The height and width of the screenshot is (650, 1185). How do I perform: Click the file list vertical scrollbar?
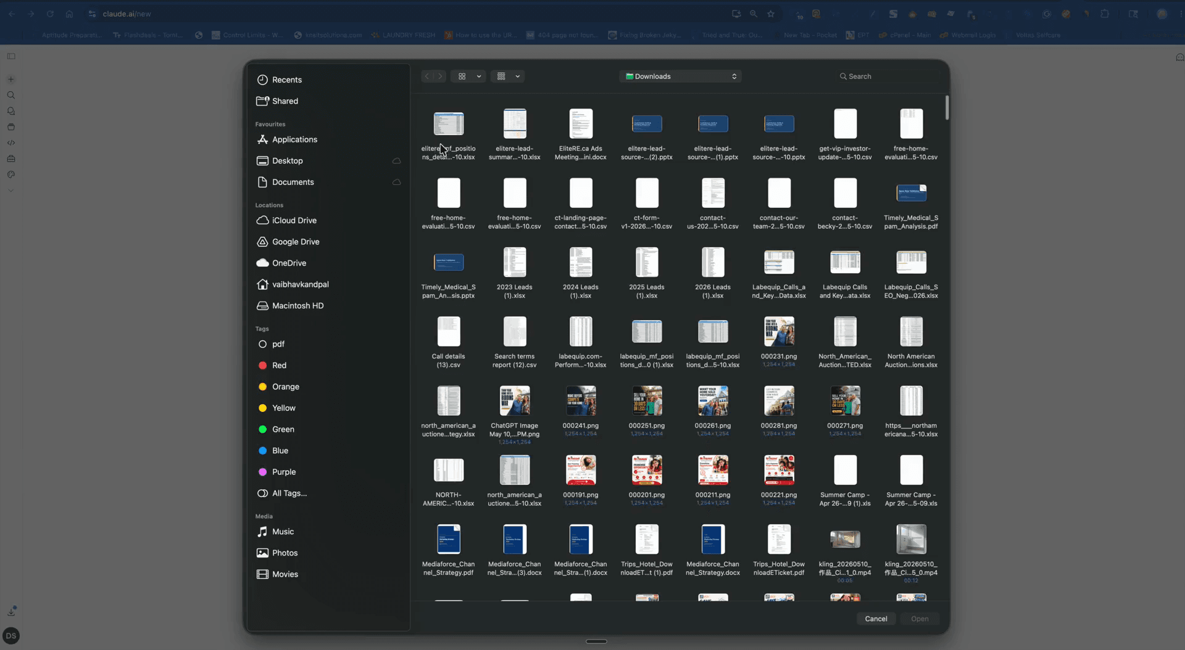pyautogui.click(x=946, y=108)
